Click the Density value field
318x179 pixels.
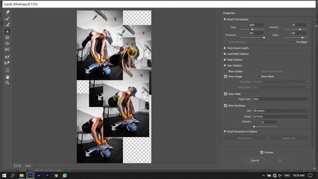[299, 25]
